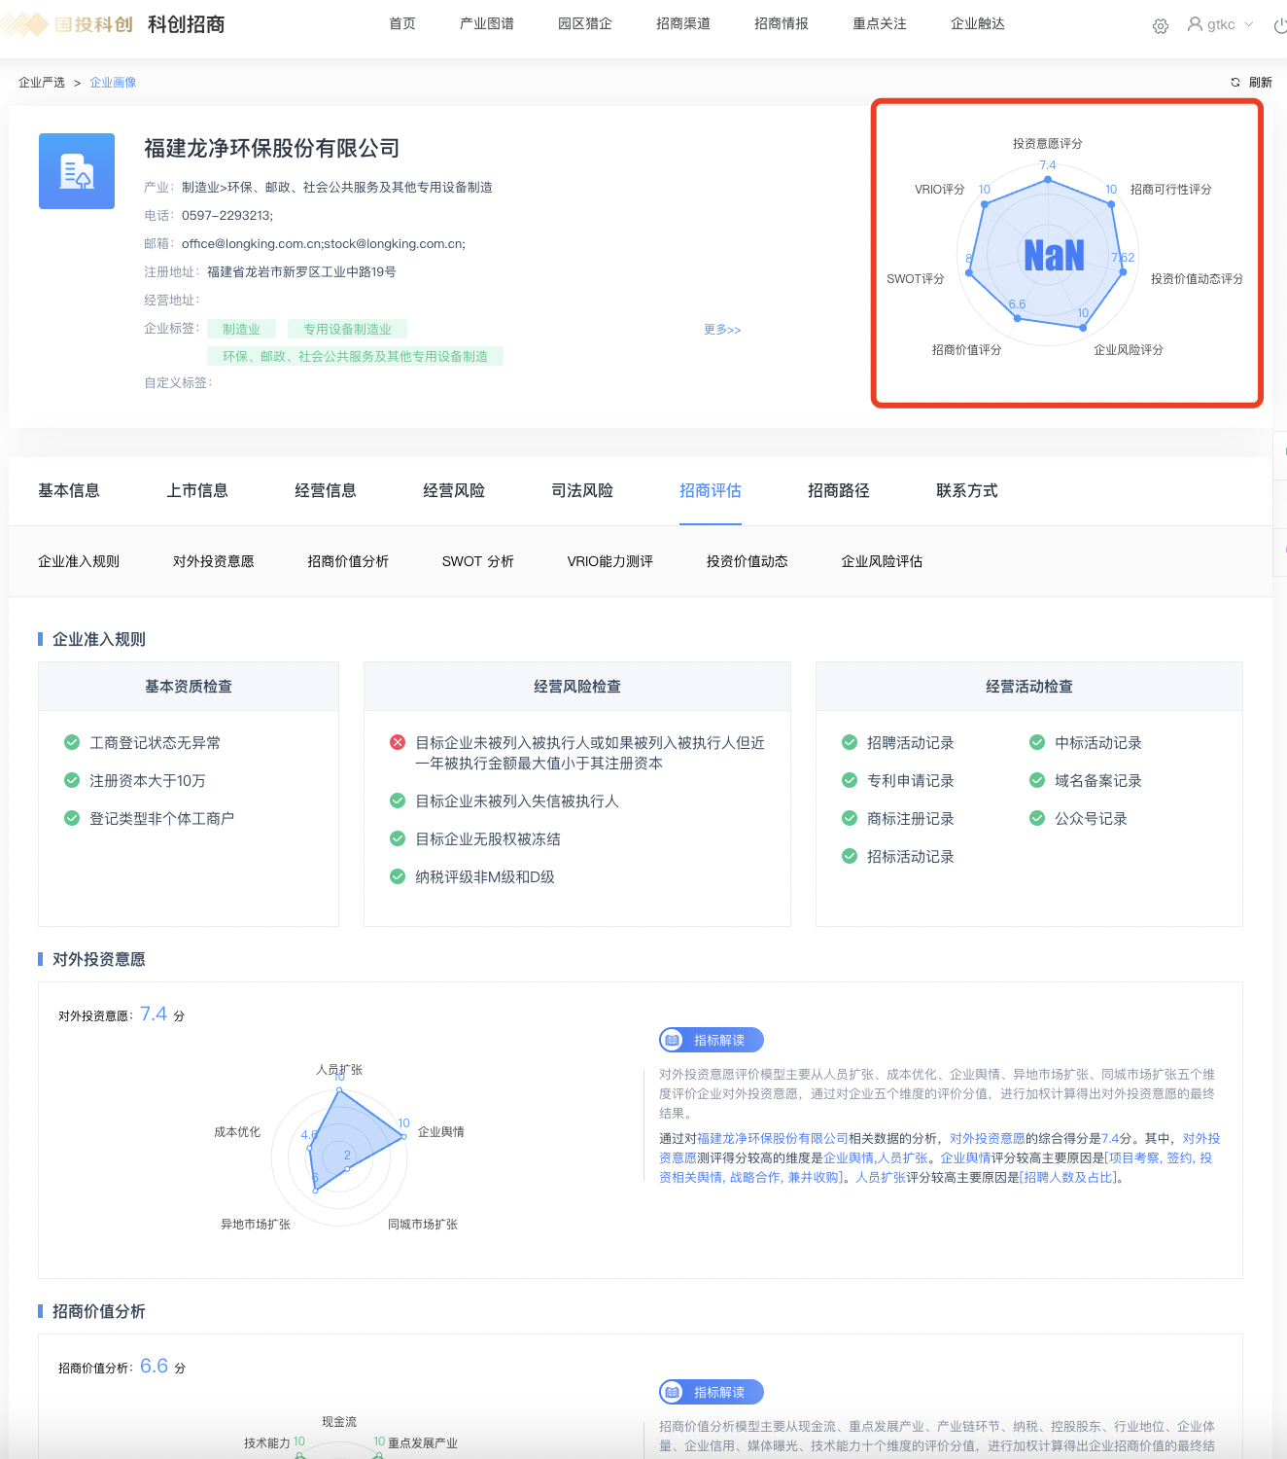Switch to the 招商路径 tab
Image resolution: width=1287 pixels, height=1459 pixels.
tap(839, 491)
